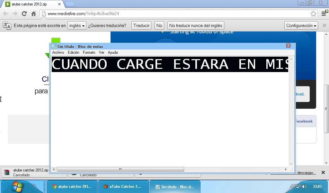329x193 pixels.
Task: Close the Chrome downloads bar
Action: 323,172
